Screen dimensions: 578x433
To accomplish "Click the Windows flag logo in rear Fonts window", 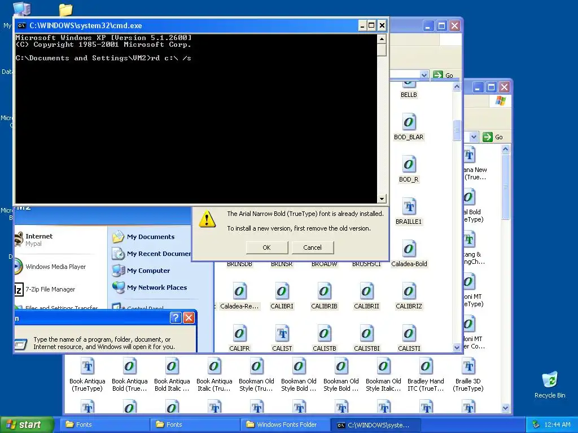I will (500, 101).
